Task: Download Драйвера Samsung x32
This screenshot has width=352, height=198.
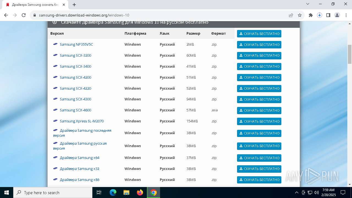Action: (259, 169)
